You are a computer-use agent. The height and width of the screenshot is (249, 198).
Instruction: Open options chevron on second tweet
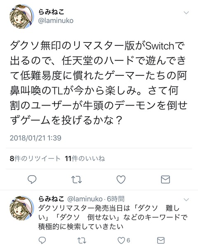click(186, 200)
